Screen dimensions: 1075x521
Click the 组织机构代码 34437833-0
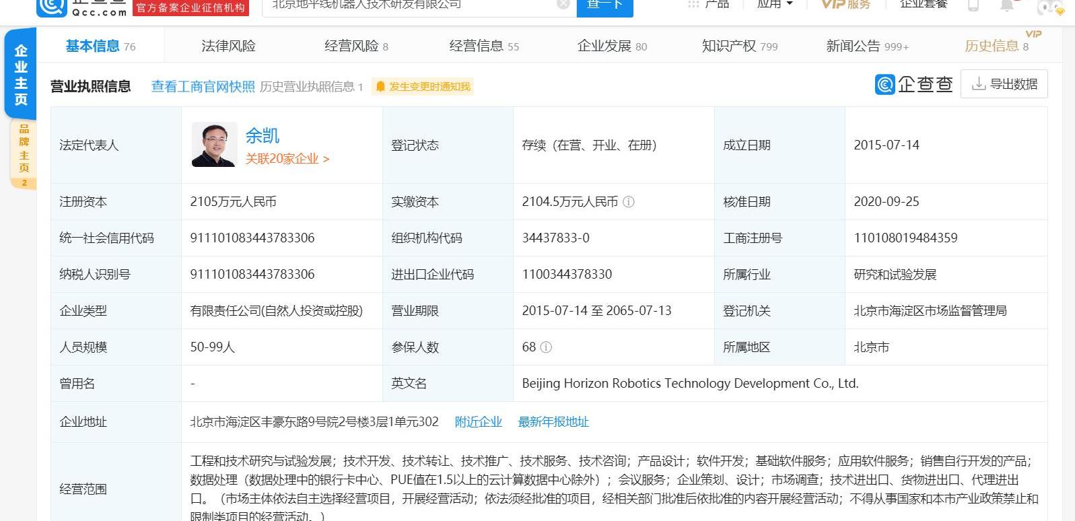556,238
